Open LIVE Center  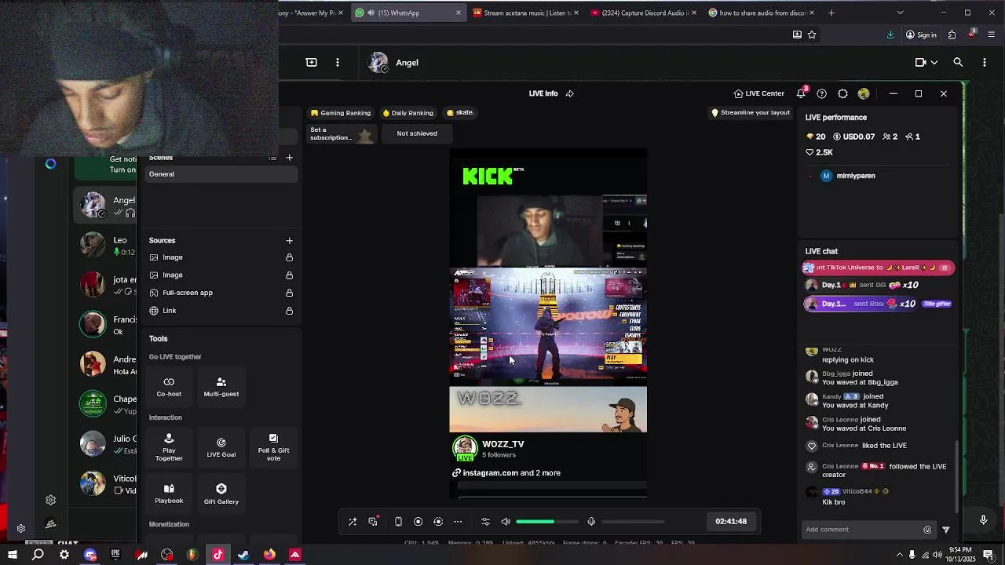pyautogui.click(x=758, y=93)
